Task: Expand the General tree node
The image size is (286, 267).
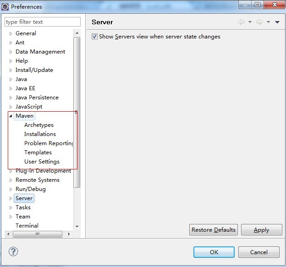Action: [11, 33]
